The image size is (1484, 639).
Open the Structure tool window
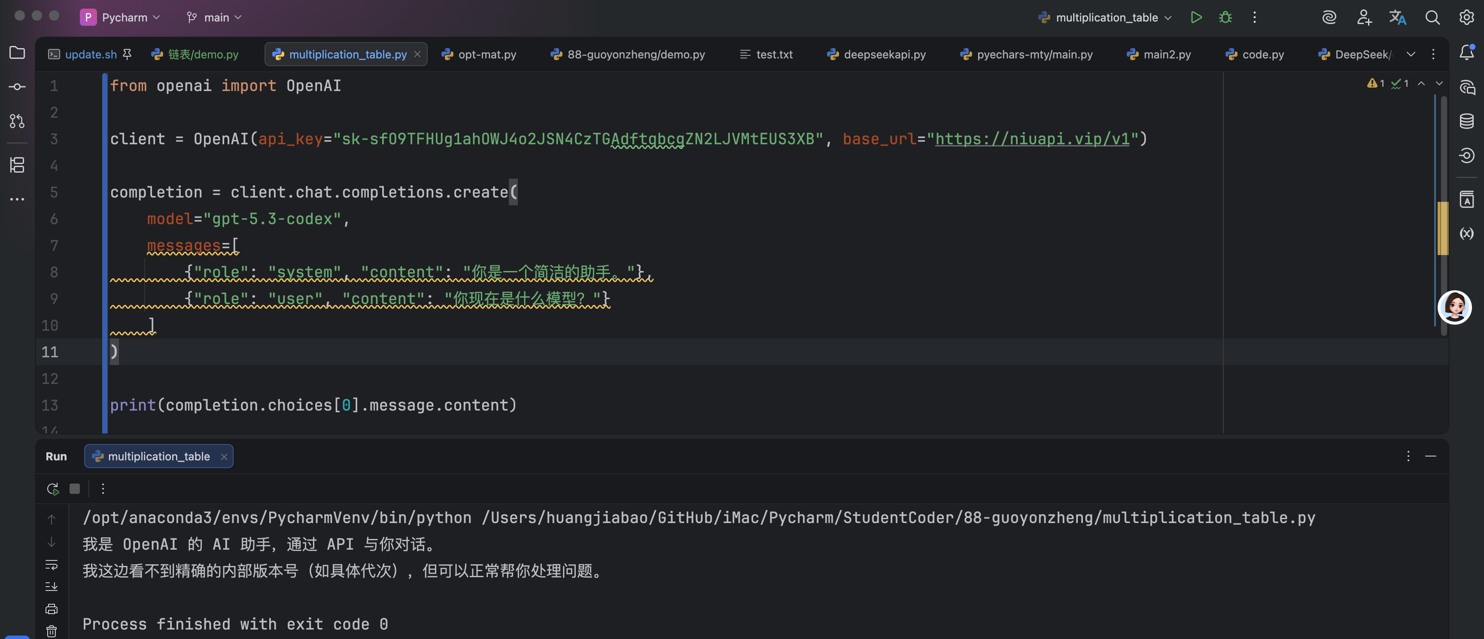[x=17, y=165]
